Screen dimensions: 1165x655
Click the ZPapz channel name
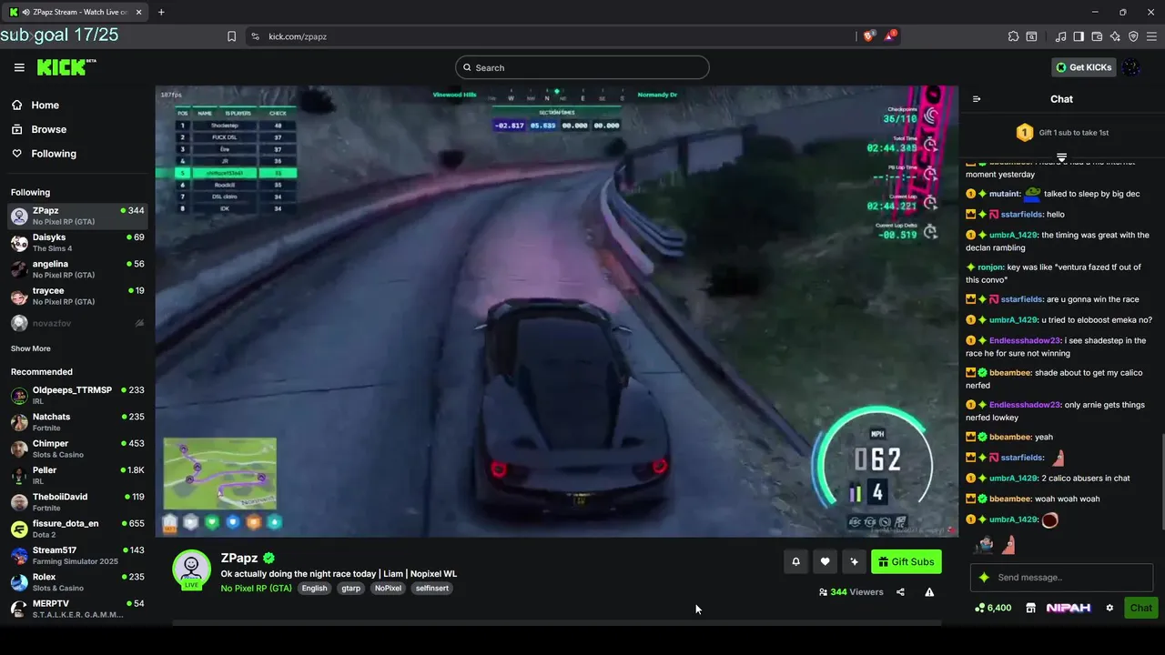pyautogui.click(x=239, y=558)
